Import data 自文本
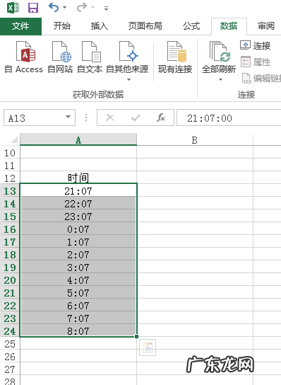This screenshot has height=385, width=281. click(90, 58)
